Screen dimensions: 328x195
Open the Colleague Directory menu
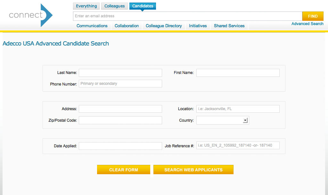[164, 26]
